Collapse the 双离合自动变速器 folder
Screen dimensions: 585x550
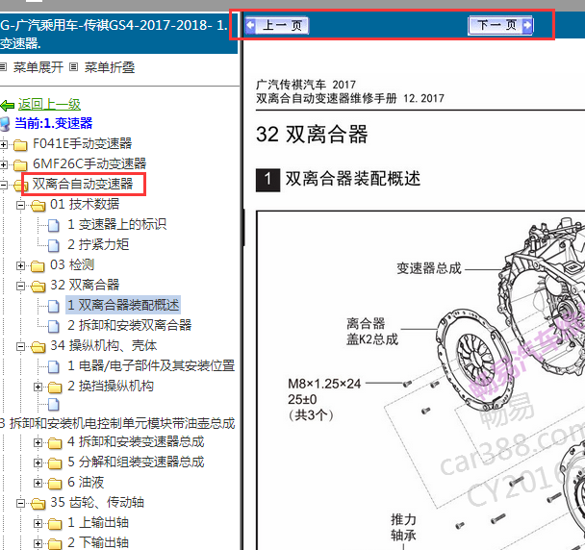pos(3,185)
